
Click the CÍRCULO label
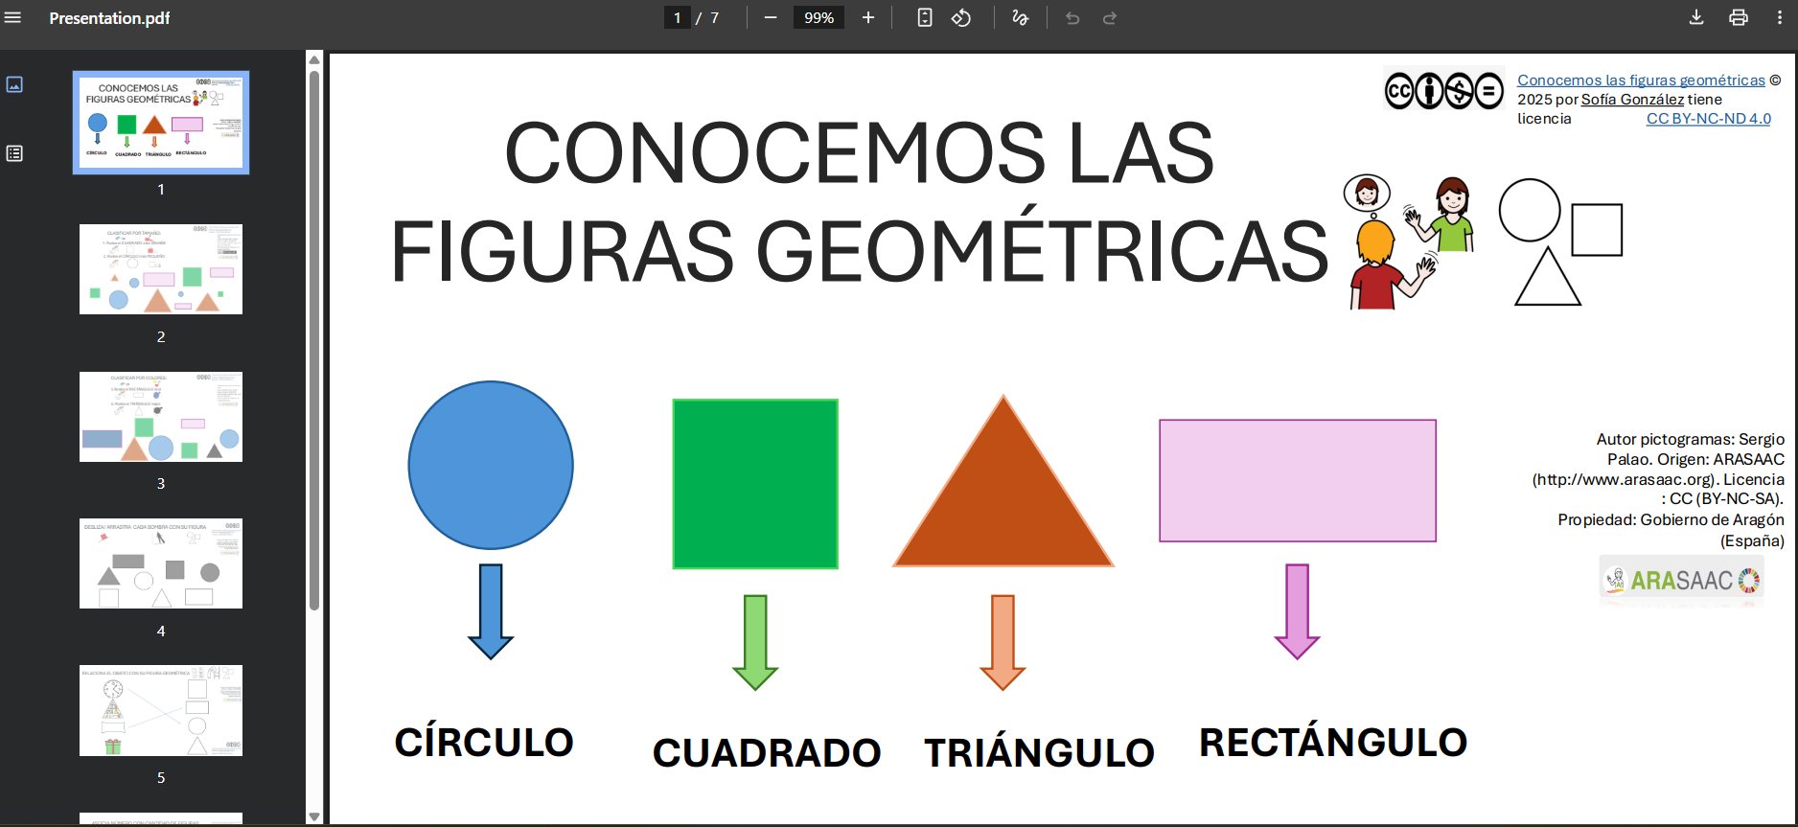coord(484,742)
